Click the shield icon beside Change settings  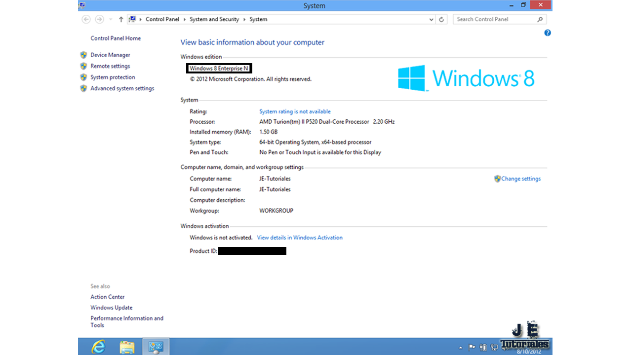tap(497, 178)
